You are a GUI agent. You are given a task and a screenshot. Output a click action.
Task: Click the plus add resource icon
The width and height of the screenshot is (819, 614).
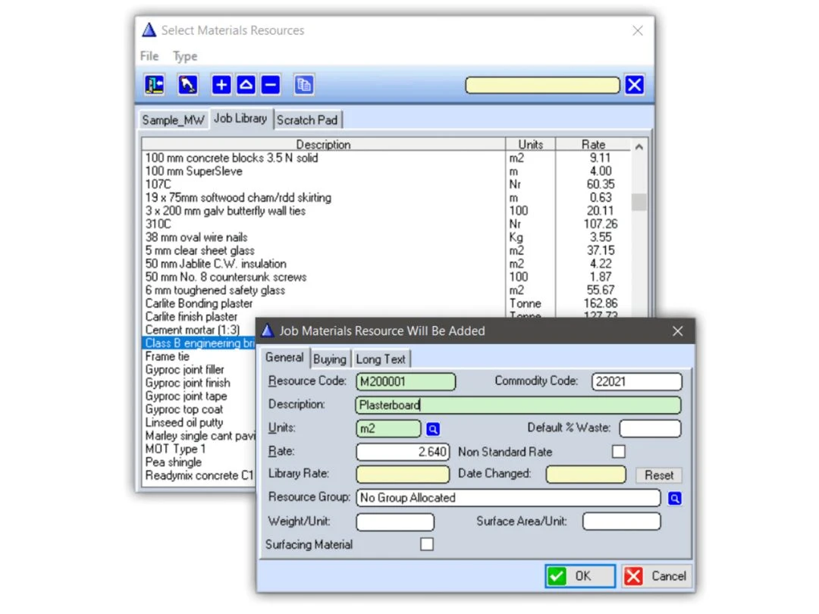point(221,85)
